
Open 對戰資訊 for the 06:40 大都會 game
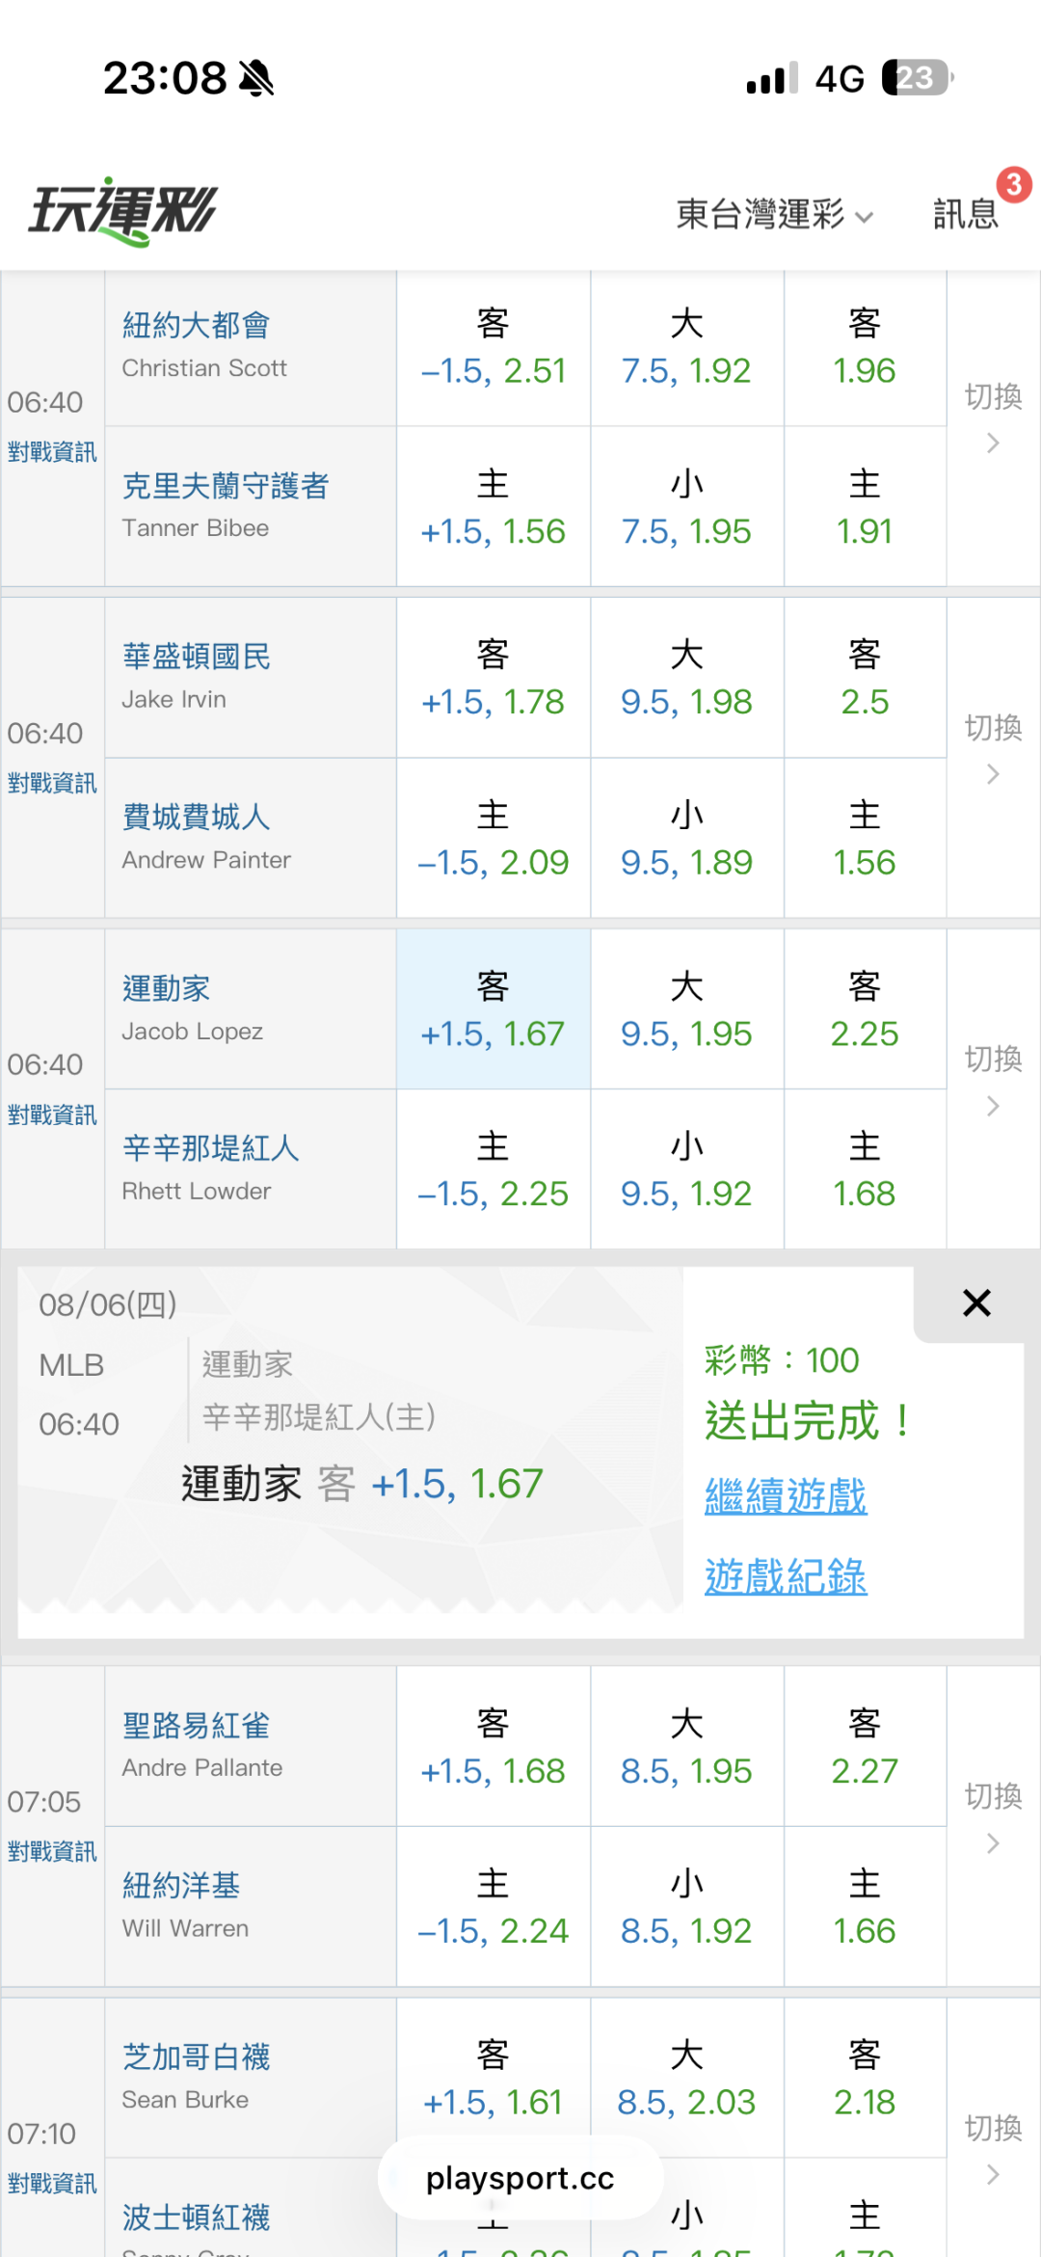click(x=52, y=451)
